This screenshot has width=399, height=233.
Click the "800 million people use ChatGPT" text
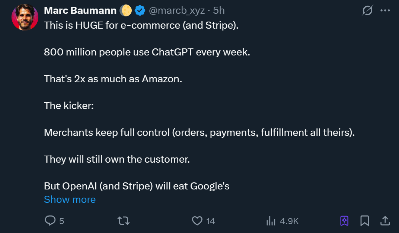[147, 52]
